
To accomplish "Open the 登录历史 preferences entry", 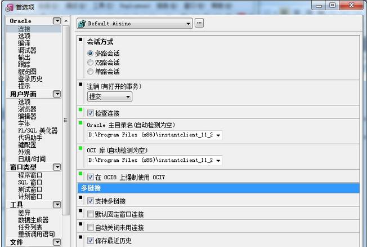I will click(x=30, y=79).
